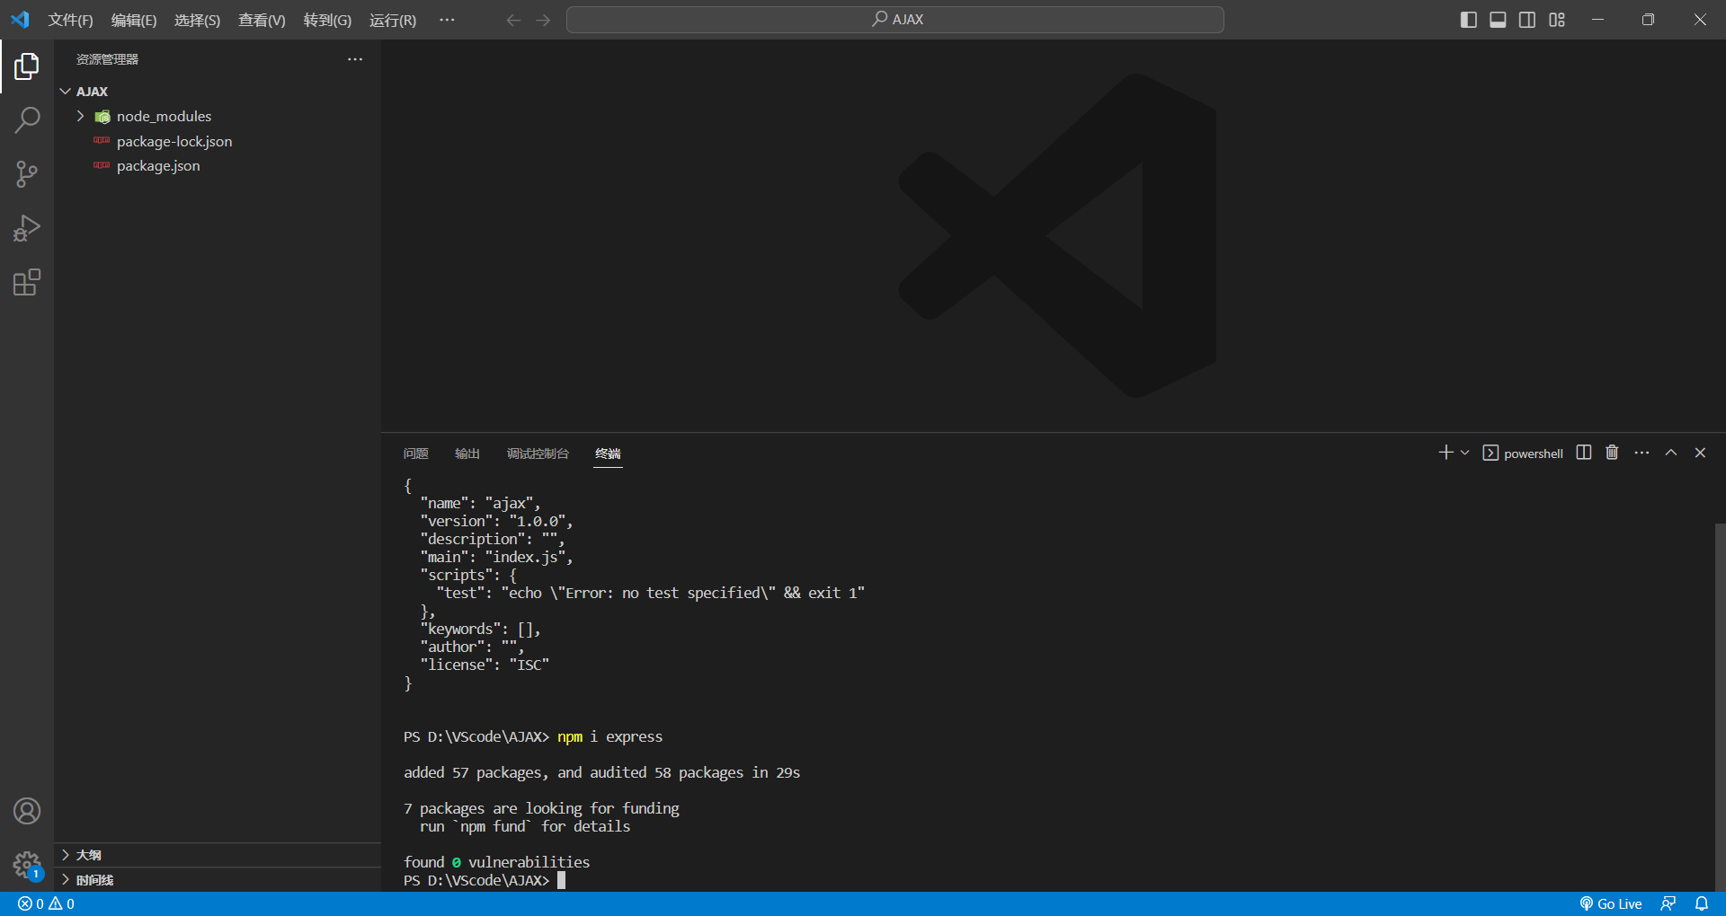Viewport: 1726px width, 916px height.
Task: Click "found 0 vulnerabilities" terminal text
Action: pos(496,862)
